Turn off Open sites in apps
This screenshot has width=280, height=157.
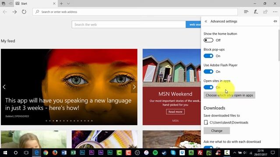pyautogui.click(x=208, y=87)
